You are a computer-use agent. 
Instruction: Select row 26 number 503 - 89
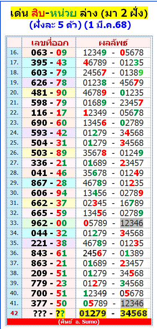point(49,153)
